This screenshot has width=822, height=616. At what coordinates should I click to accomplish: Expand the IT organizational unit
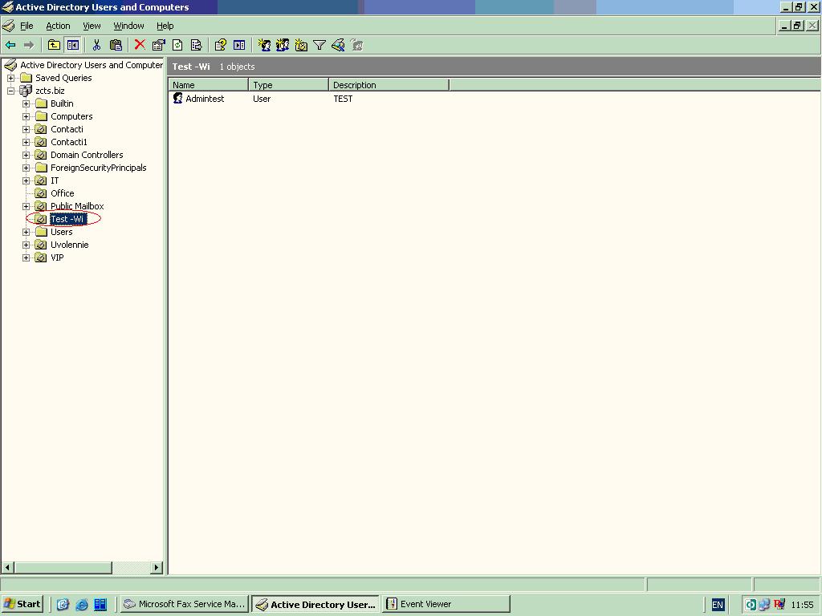[26, 180]
